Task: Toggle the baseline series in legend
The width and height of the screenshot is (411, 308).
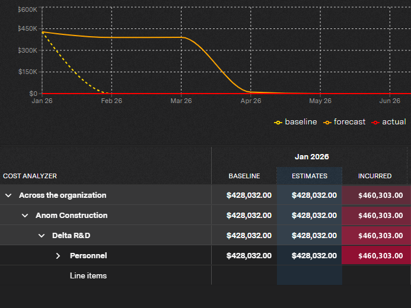Action: pyautogui.click(x=295, y=122)
